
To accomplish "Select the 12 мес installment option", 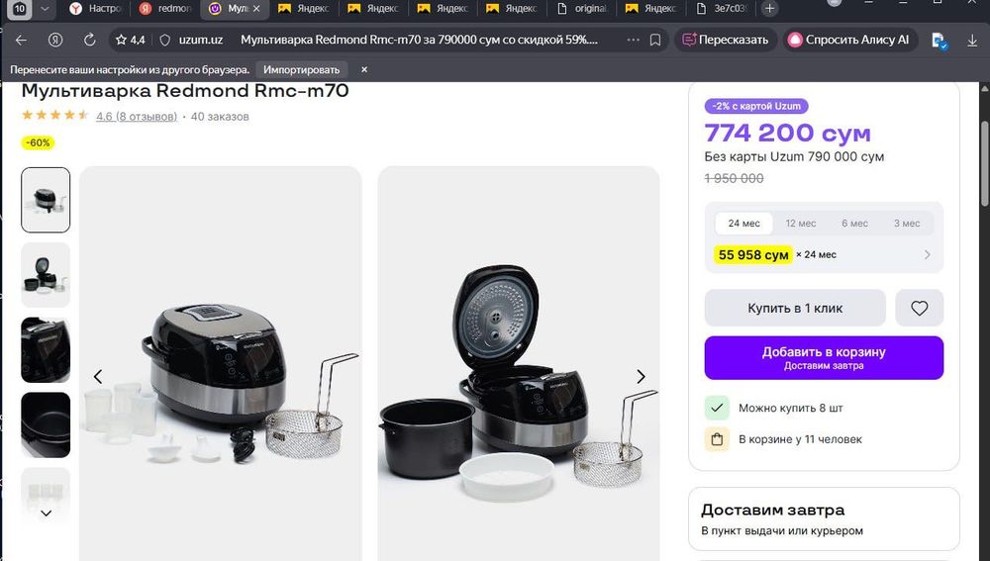I will (801, 224).
